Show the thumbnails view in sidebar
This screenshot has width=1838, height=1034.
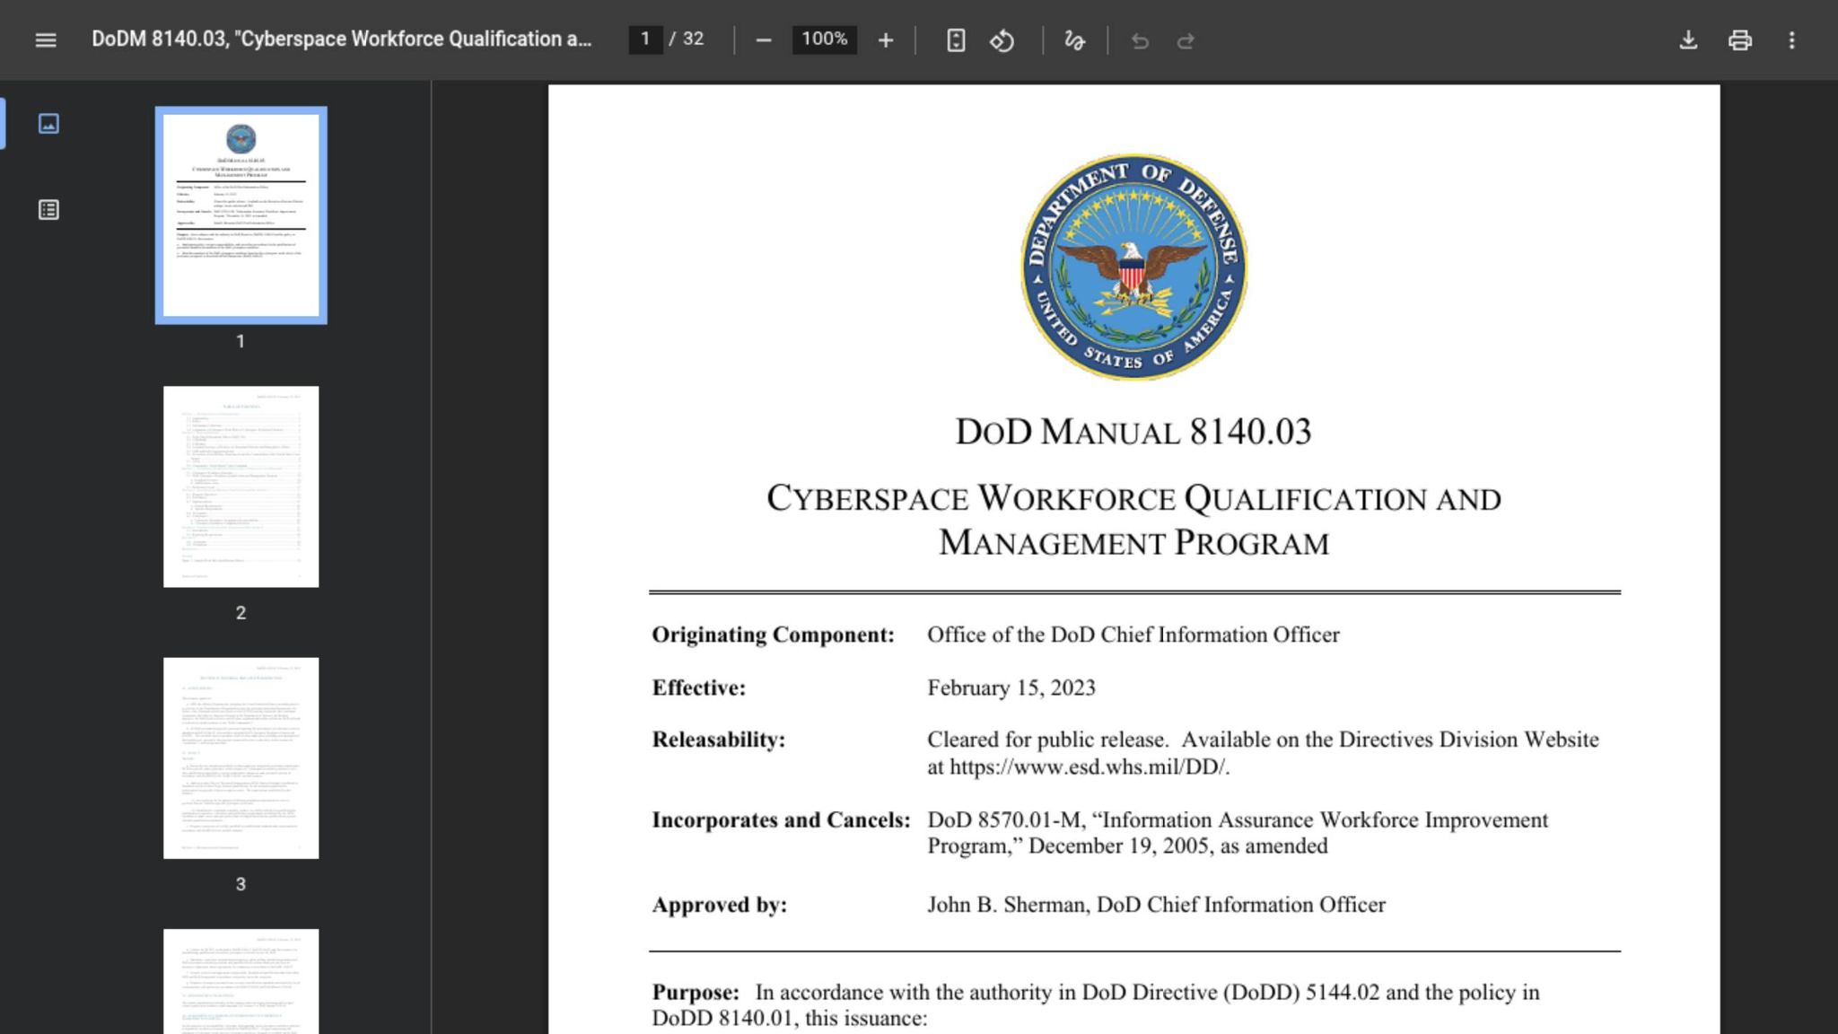point(49,124)
